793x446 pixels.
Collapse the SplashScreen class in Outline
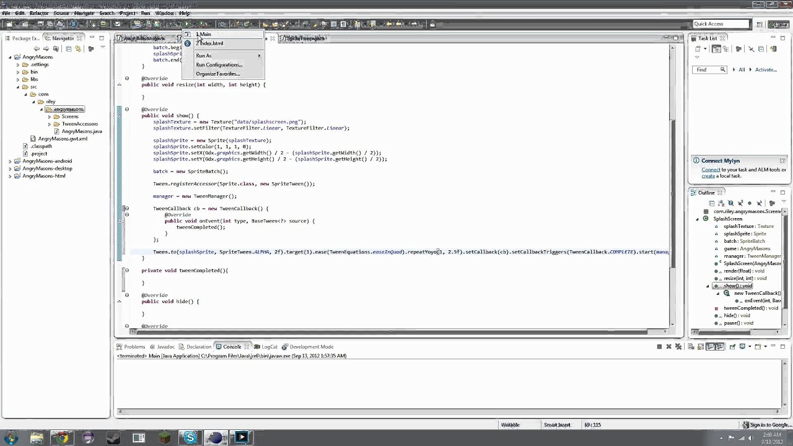click(697, 219)
